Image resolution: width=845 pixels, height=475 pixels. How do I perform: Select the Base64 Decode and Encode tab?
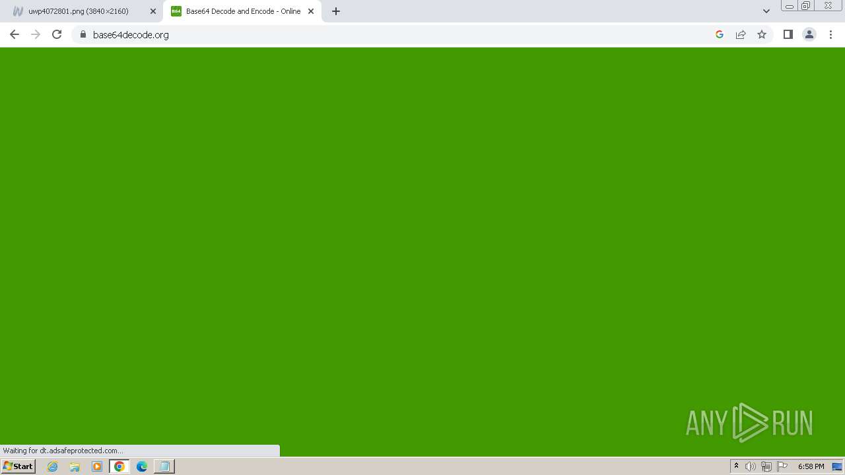(242, 11)
